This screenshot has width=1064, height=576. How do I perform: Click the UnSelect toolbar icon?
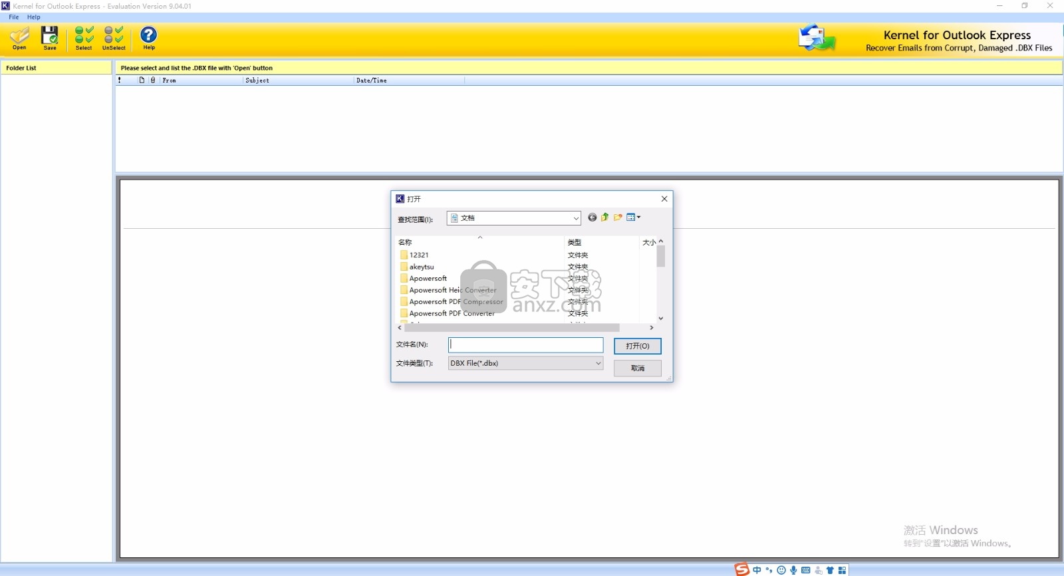point(114,38)
